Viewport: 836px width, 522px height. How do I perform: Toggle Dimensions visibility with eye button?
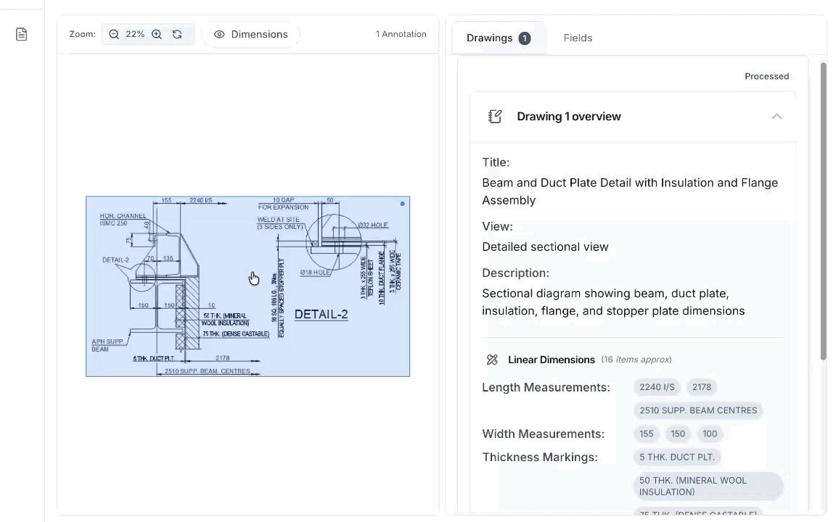pos(251,34)
